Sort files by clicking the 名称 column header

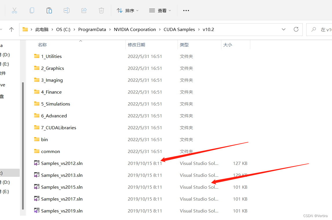[42, 45]
